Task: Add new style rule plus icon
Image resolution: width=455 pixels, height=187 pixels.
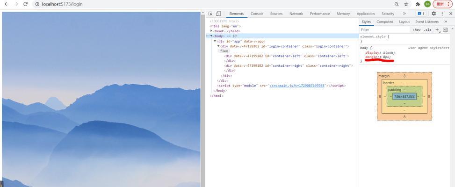Action: pyautogui.click(x=437, y=29)
